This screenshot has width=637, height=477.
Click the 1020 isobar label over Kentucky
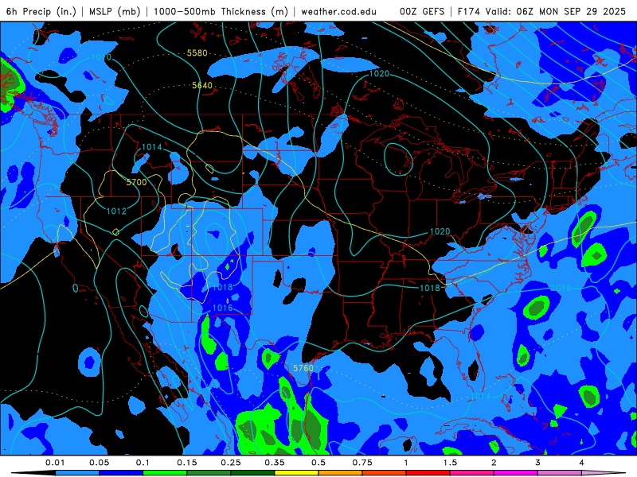pyautogui.click(x=440, y=231)
